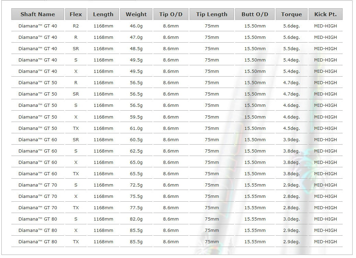The width and height of the screenshot is (356, 258).
Task: Click the 5.5deg. torque value
Action: pos(291,48)
